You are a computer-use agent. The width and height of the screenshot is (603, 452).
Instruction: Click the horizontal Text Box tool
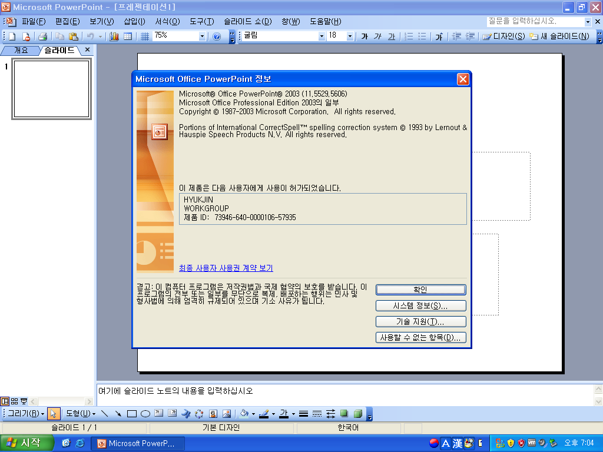(x=159, y=414)
